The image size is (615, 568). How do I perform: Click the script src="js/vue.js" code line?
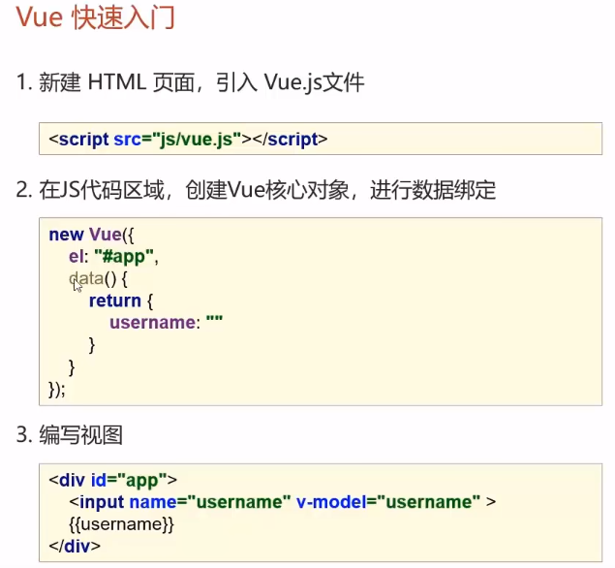(x=188, y=140)
